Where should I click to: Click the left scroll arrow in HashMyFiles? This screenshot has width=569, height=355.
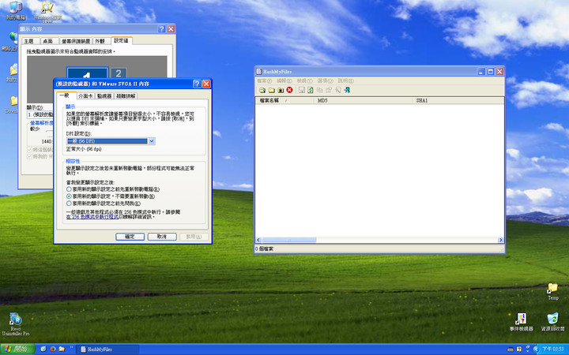258,240
